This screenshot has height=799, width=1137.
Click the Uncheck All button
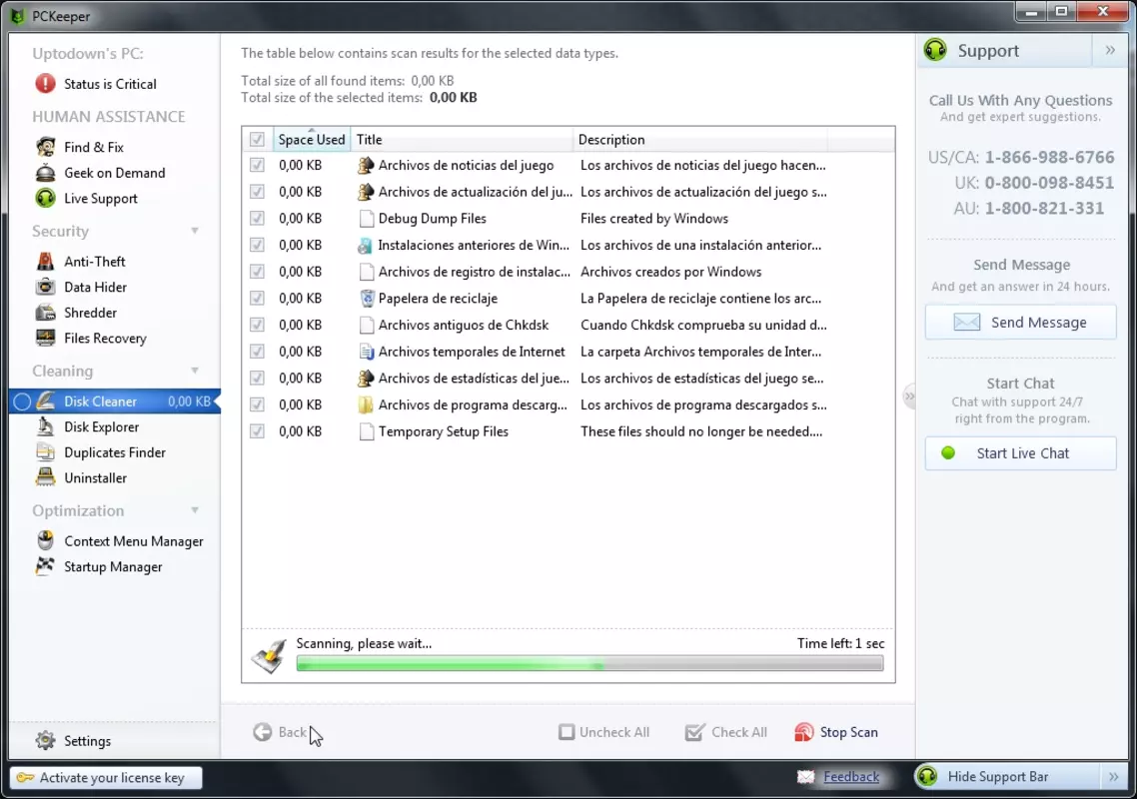(x=604, y=732)
